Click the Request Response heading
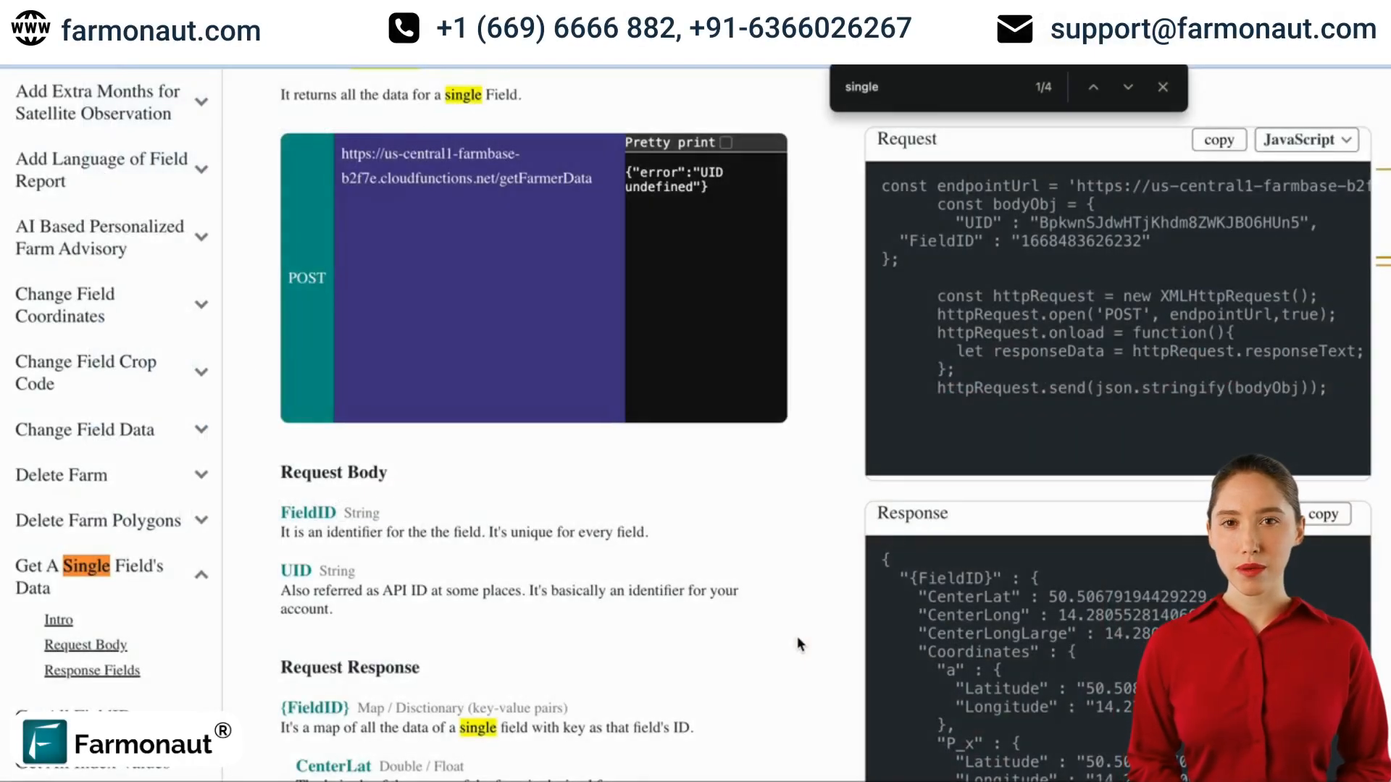 (350, 667)
